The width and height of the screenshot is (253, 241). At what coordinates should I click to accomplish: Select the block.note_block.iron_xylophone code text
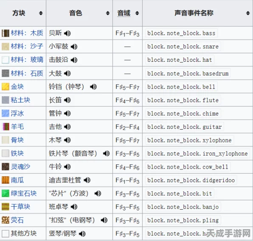(x=197, y=153)
